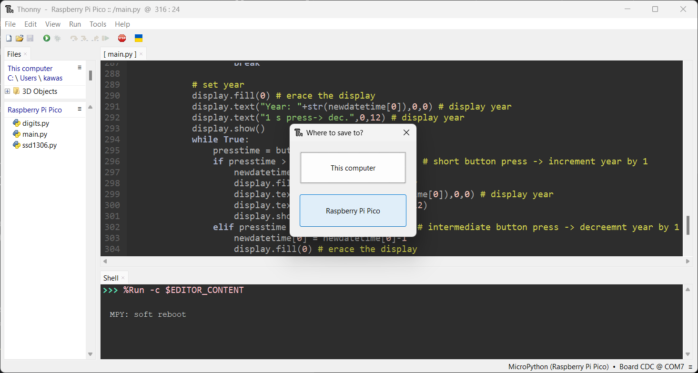Select digits.py in the Pico file list

click(x=36, y=123)
